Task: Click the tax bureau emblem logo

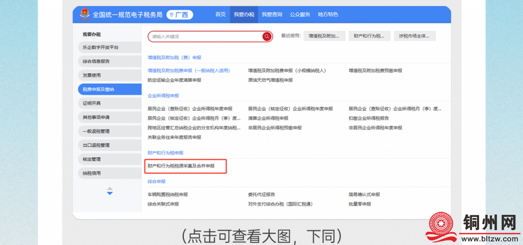Action: [84, 15]
